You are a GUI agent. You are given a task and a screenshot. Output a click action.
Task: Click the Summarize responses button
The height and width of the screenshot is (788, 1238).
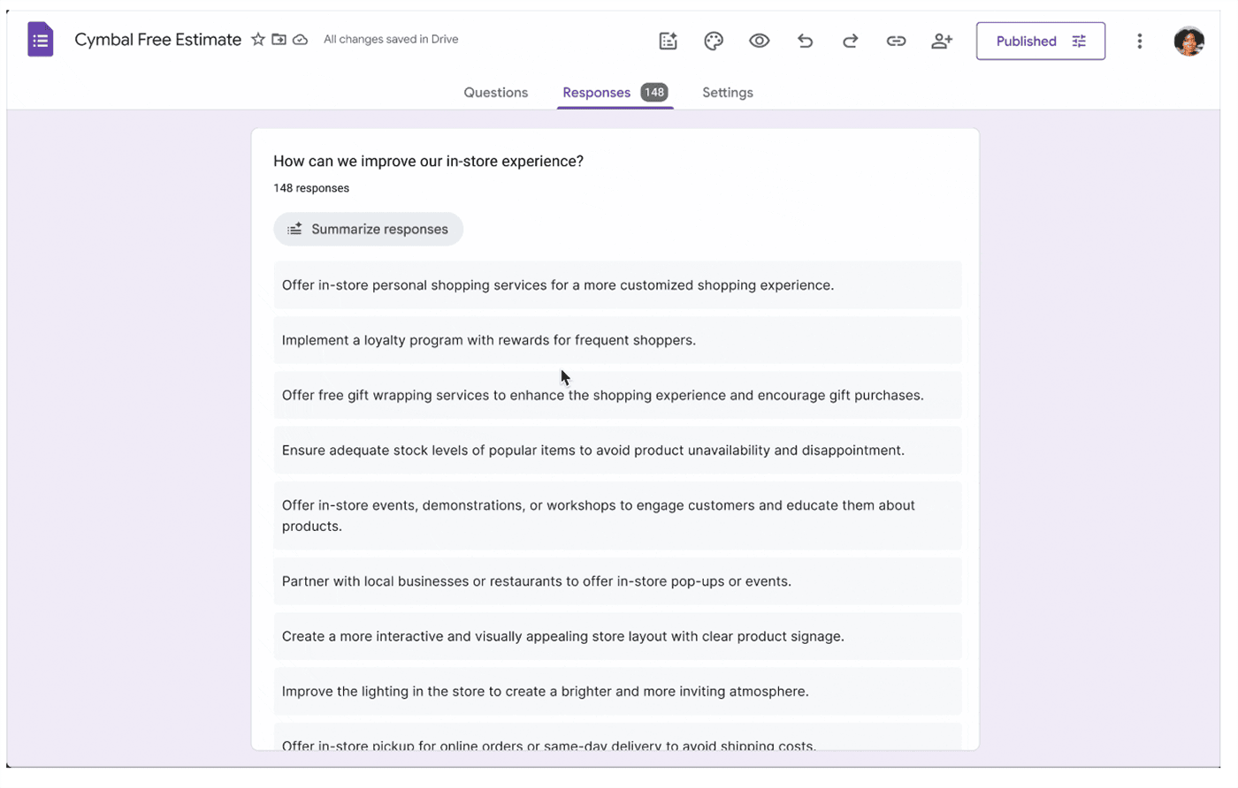pyautogui.click(x=369, y=229)
